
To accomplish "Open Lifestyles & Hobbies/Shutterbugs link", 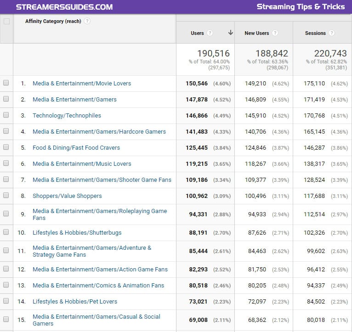I will point(77,233).
